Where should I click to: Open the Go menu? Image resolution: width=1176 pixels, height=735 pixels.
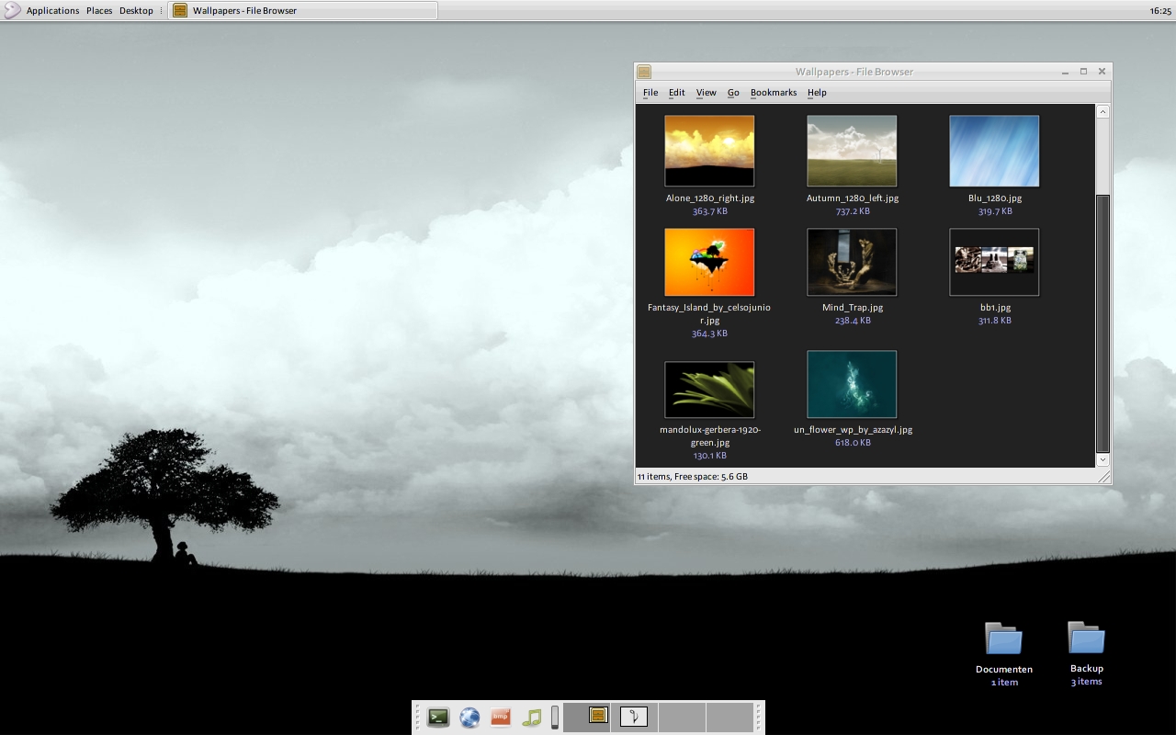click(733, 93)
